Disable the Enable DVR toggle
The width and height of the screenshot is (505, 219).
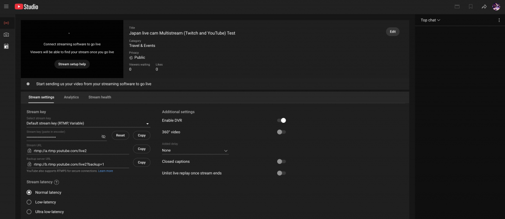(282, 120)
